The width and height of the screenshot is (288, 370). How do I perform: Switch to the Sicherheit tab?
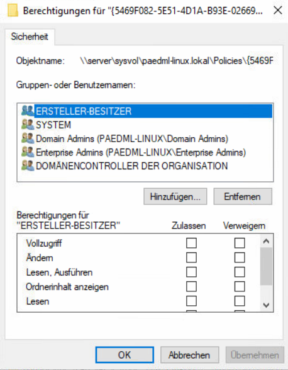click(30, 36)
